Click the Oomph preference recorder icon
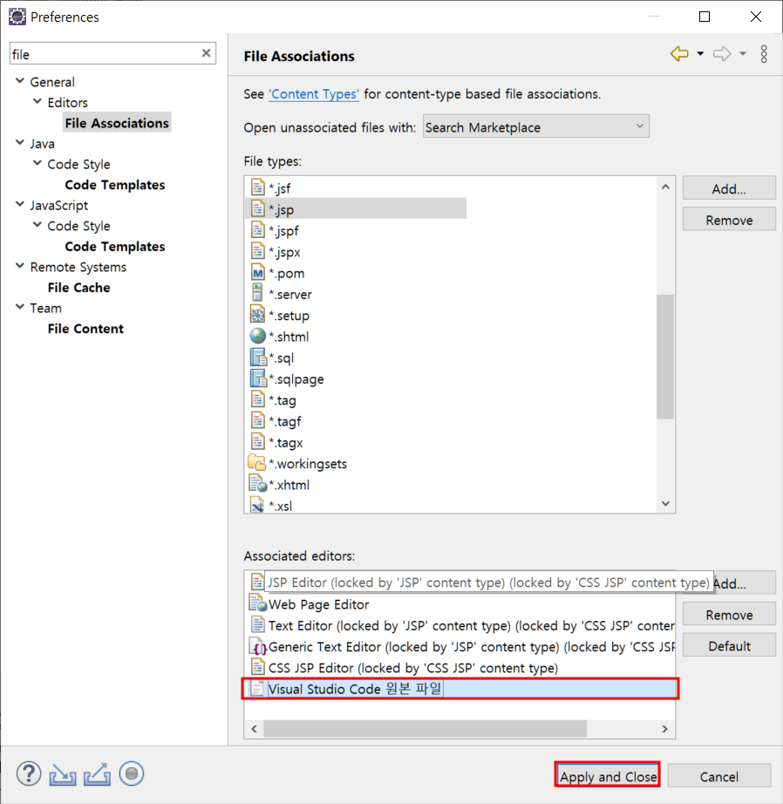This screenshot has width=783, height=804. pos(132,773)
